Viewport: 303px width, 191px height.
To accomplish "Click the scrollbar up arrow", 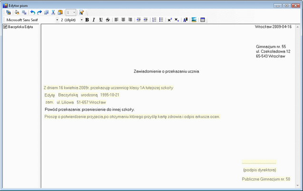I will pyautogui.click(x=298, y=27).
